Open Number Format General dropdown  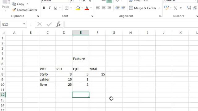pyautogui.click(x=196, y=1)
